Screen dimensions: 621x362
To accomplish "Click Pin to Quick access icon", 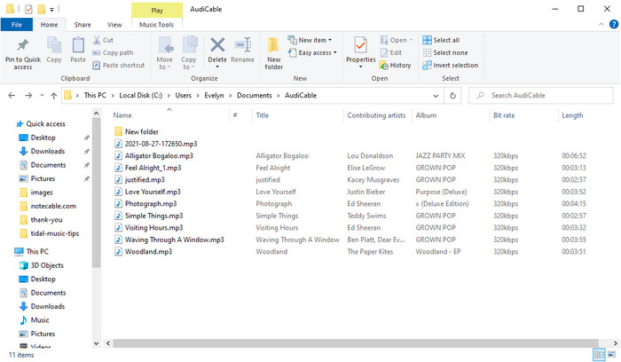I will pyautogui.click(x=22, y=44).
